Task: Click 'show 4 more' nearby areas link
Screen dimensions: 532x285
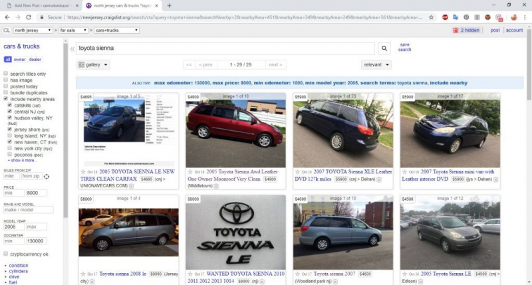Action: [x=21, y=160]
